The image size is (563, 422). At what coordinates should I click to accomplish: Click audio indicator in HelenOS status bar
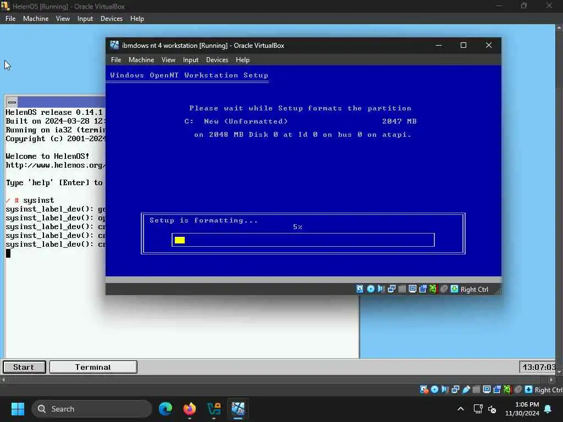coord(445,390)
